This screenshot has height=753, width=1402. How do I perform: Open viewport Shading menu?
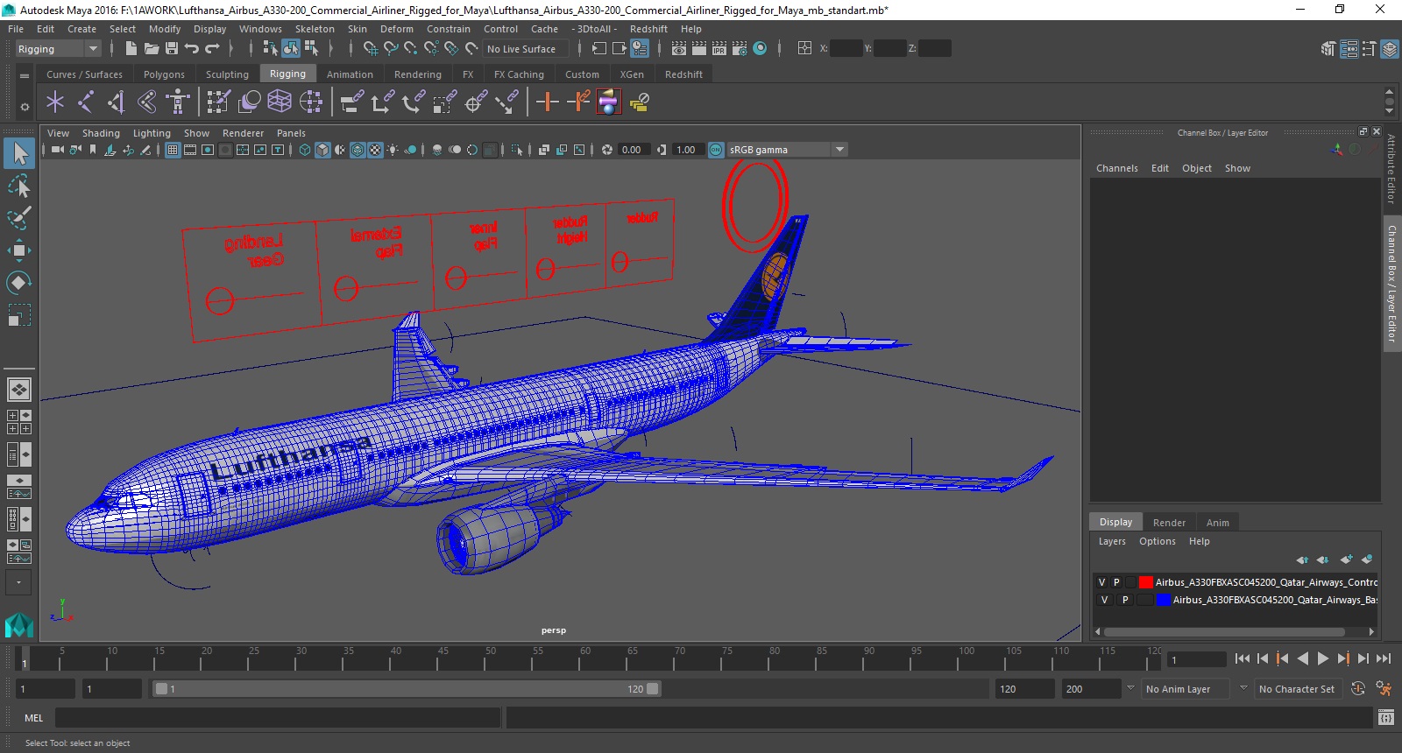tap(101, 133)
